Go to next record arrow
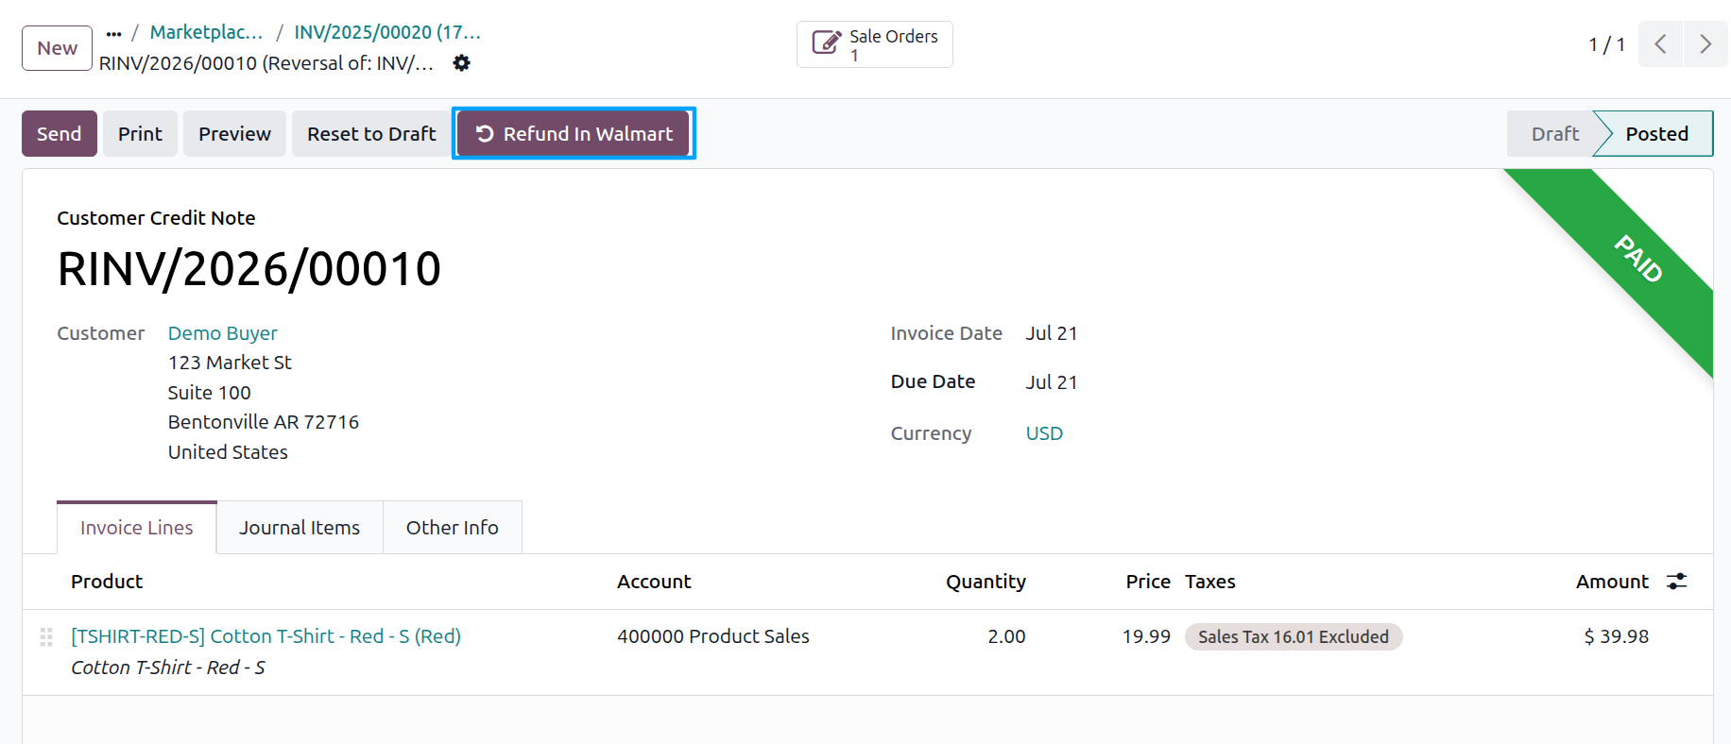 pos(1705,44)
